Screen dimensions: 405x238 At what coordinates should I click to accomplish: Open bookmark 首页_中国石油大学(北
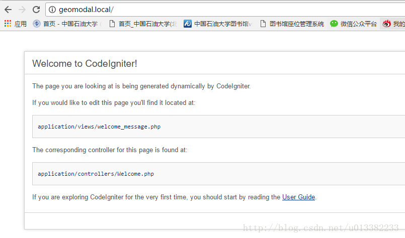[x=148, y=24]
